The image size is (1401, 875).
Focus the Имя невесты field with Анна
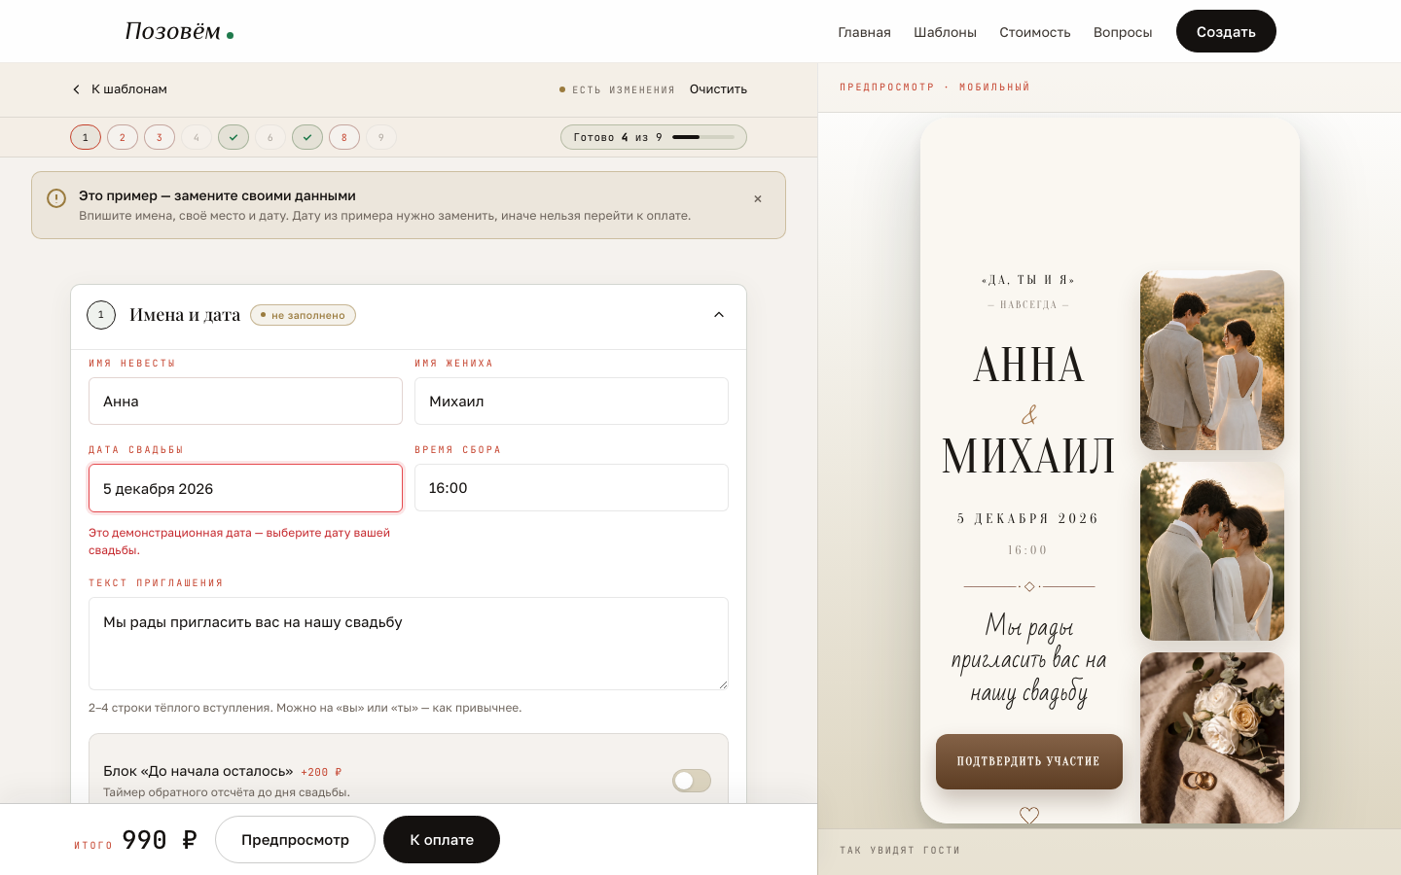(245, 402)
